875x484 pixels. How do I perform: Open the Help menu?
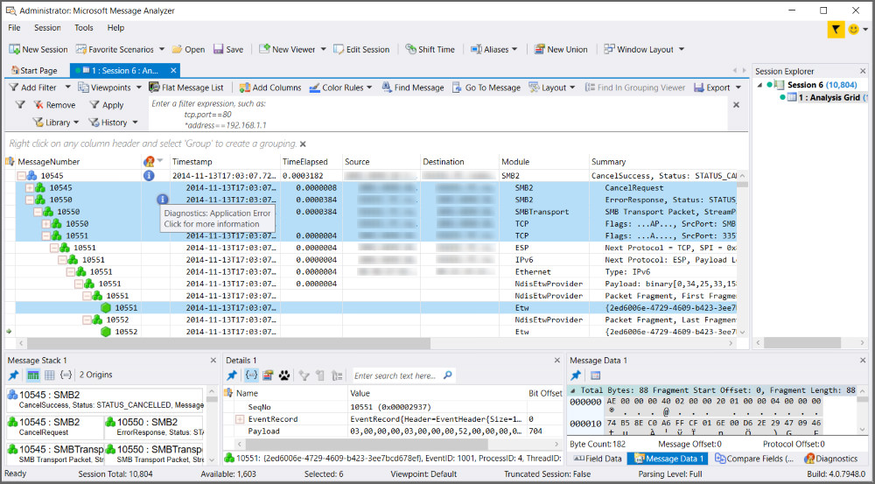(115, 27)
